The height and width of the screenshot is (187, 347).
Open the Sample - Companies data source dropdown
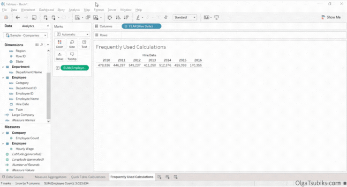pyautogui.click(x=25, y=35)
